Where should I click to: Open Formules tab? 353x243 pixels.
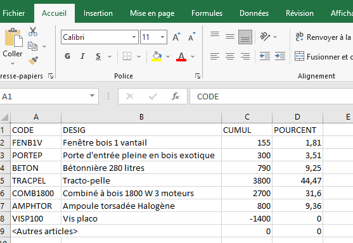pyautogui.click(x=207, y=13)
